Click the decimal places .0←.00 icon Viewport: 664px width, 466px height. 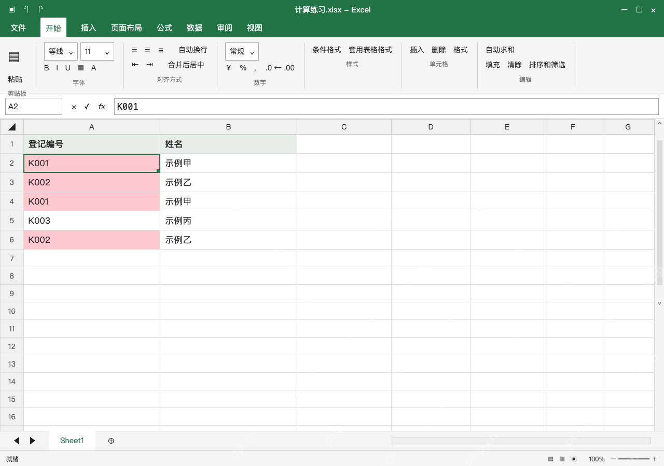280,68
